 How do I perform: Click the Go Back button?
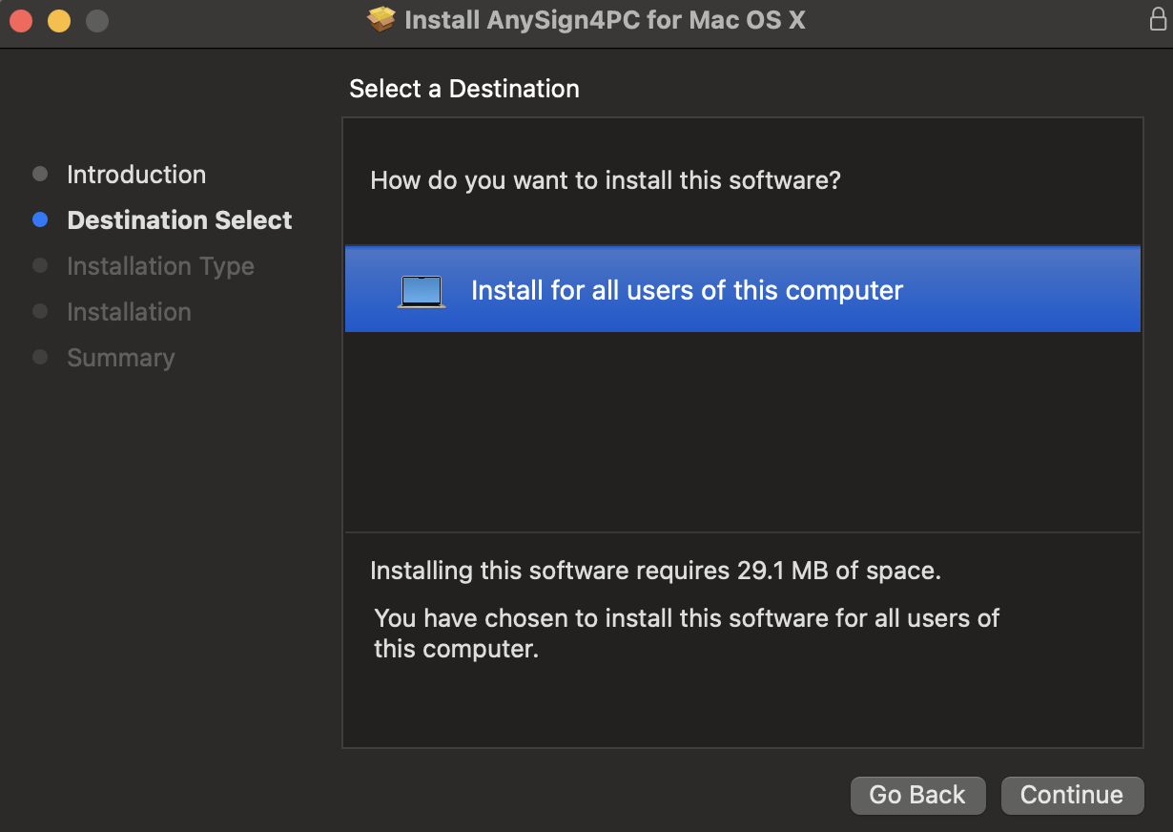click(917, 795)
